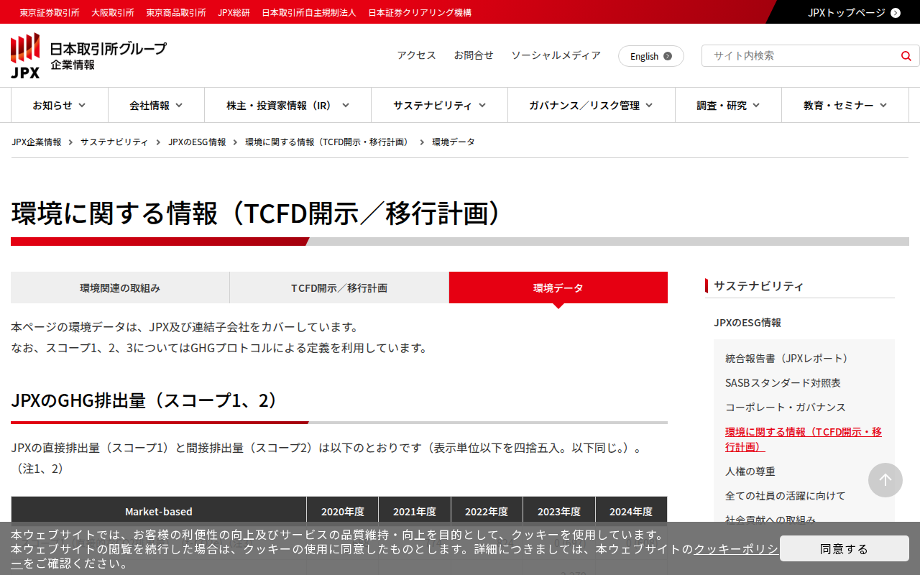Click the 環境に関する情報（TCFD開示・移行計画） breadcrumb

[x=329, y=142]
